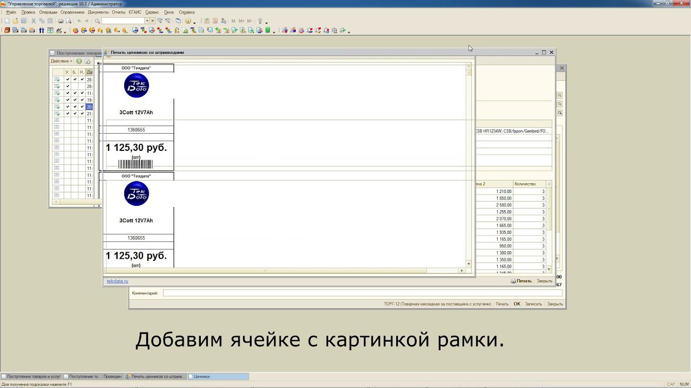The image size is (691, 388).
Task: Click the Print icon in main toolbar
Action: 60,21
